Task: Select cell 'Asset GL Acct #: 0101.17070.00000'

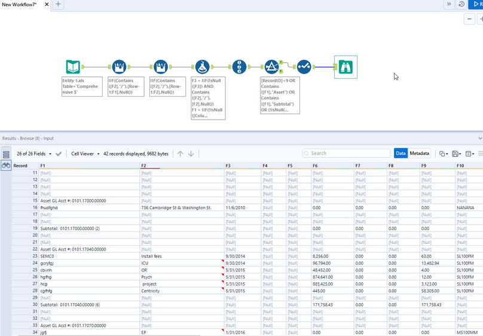Action: (x=89, y=325)
